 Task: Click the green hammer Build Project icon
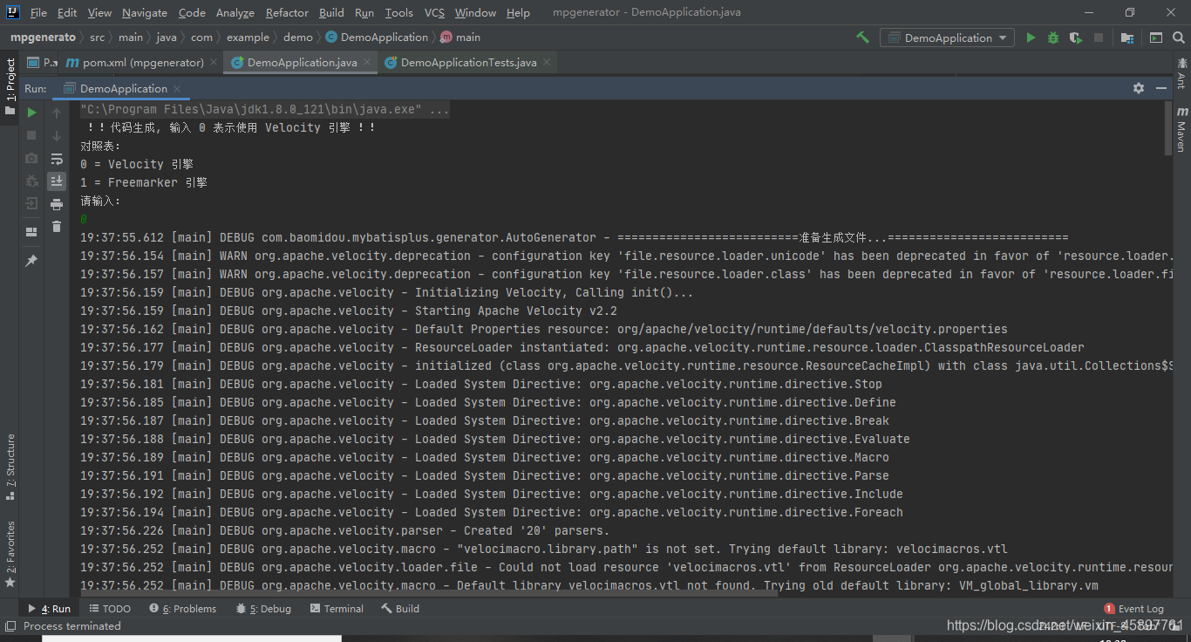(x=862, y=38)
